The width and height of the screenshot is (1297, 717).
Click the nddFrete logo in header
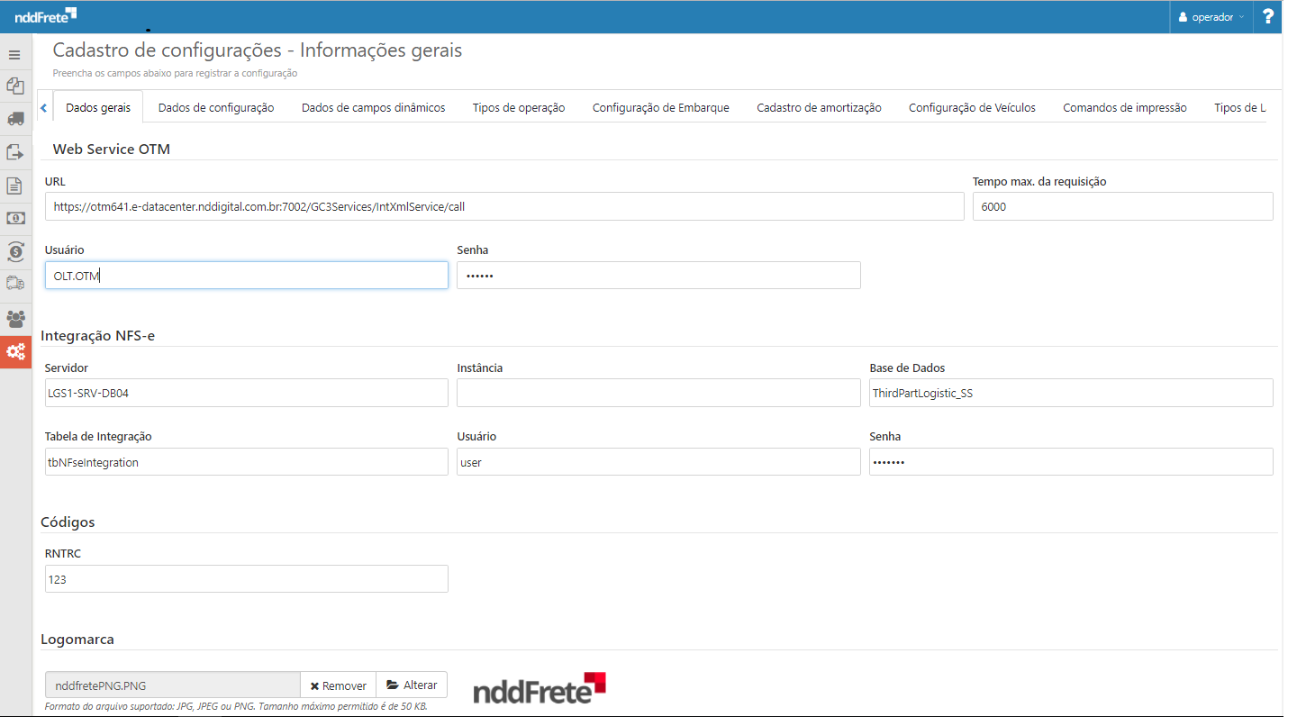(x=46, y=16)
